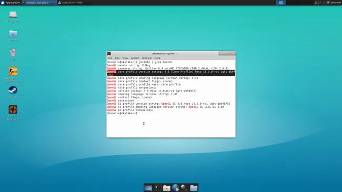The width and height of the screenshot is (342, 192).
Task: Click the terminal window's title bar icon
Action: [x=109, y=54]
